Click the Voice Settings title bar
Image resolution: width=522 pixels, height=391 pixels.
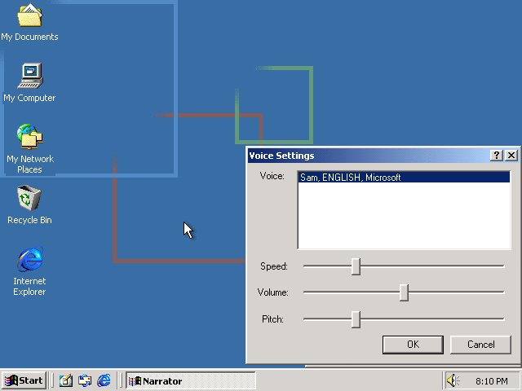pyautogui.click(x=368, y=156)
